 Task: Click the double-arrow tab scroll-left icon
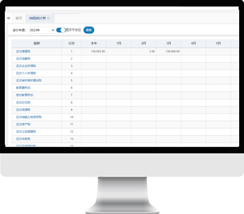pos(9,18)
